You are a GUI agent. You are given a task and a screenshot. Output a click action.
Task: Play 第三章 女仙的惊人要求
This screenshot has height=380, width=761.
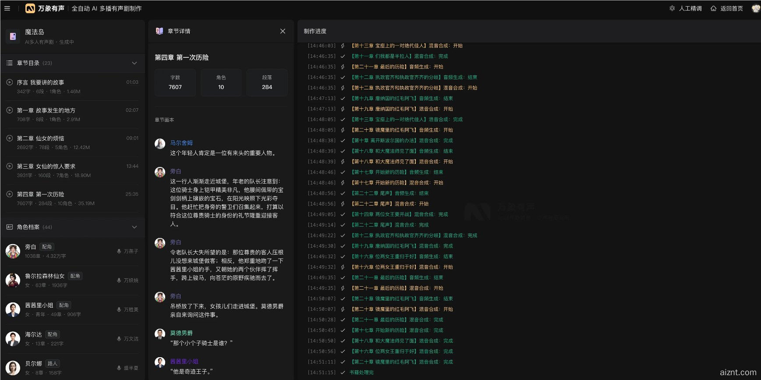coord(9,166)
